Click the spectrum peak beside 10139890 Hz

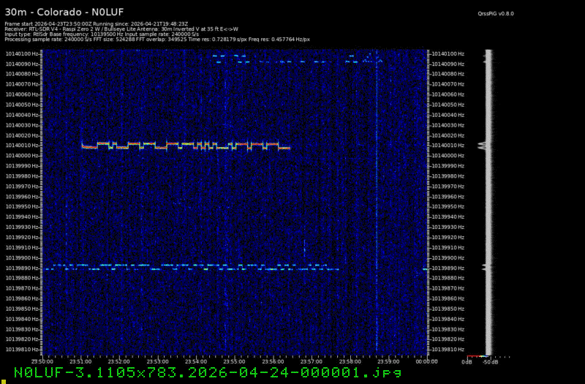click(484, 268)
